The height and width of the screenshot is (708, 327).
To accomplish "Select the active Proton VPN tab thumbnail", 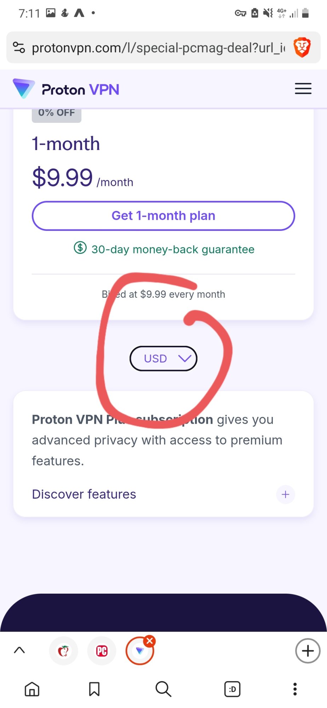I will pos(139,652).
